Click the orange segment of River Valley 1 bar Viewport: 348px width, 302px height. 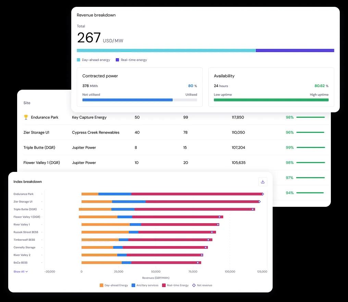coord(105,225)
